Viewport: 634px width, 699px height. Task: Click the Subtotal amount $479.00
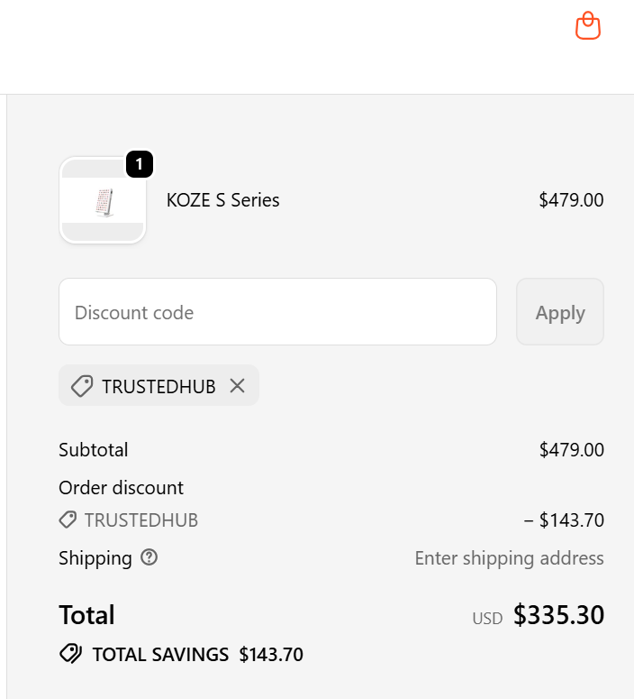pos(571,449)
